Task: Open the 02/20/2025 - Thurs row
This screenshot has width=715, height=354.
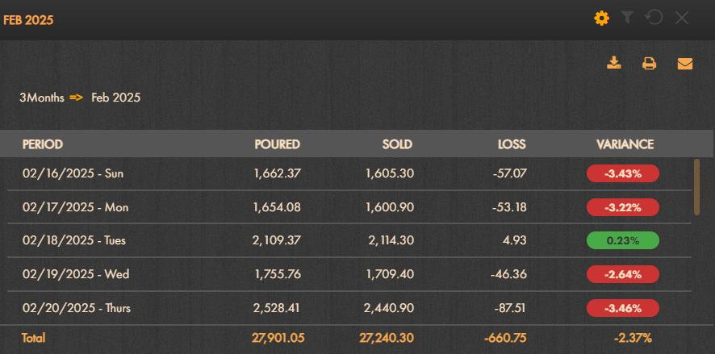Action: pos(345,308)
